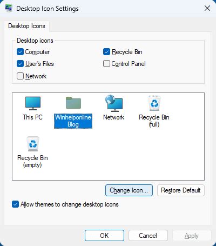Select the Recycle Bin (full) icon
Image resolution: width=216 pixels, height=246 pixels.
pyautogui.click(x=154, y=103)
